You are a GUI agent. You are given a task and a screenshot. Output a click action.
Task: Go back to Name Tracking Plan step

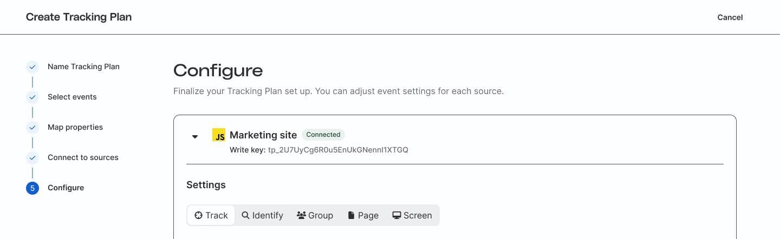click(83, 67)
